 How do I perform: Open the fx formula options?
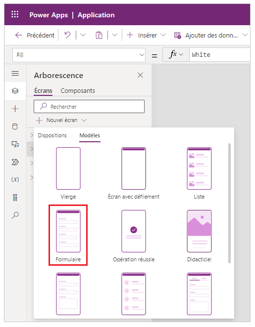pos(176,55)
